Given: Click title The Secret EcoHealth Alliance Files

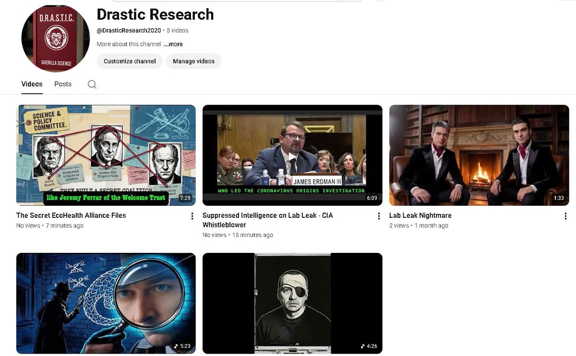Looking at the screenshot, I should (71, 215).
